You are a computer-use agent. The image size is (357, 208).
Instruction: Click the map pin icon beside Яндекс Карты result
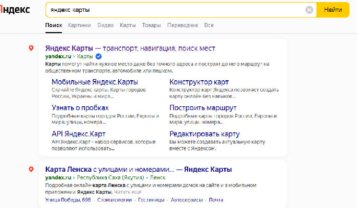[31, 48]
